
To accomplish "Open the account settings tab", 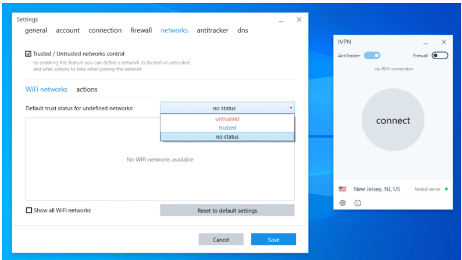I will point(68,30).
